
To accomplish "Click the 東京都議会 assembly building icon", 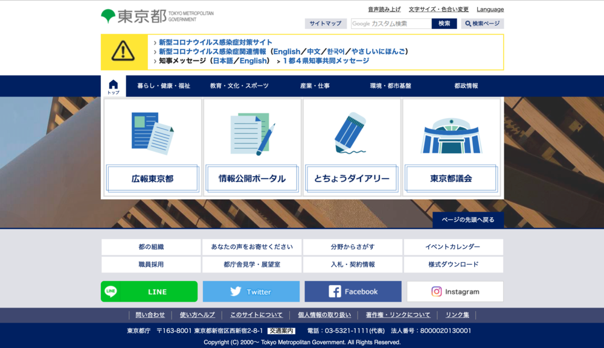I will (451, 135).
